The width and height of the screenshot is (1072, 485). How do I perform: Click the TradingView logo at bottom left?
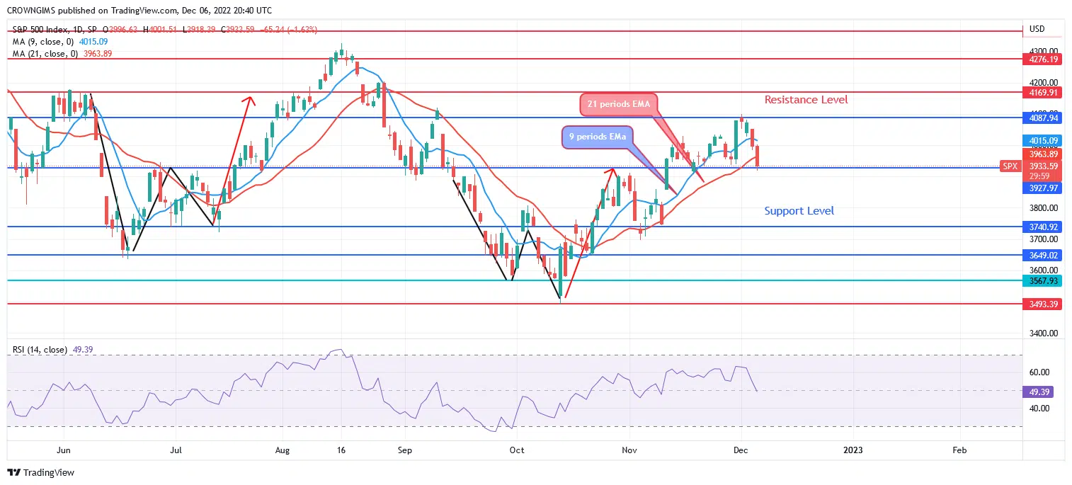click(40, 472)
